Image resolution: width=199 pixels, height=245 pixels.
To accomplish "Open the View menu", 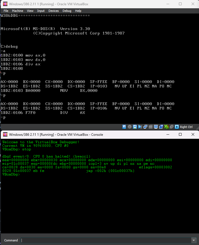I will coord(30,11).
